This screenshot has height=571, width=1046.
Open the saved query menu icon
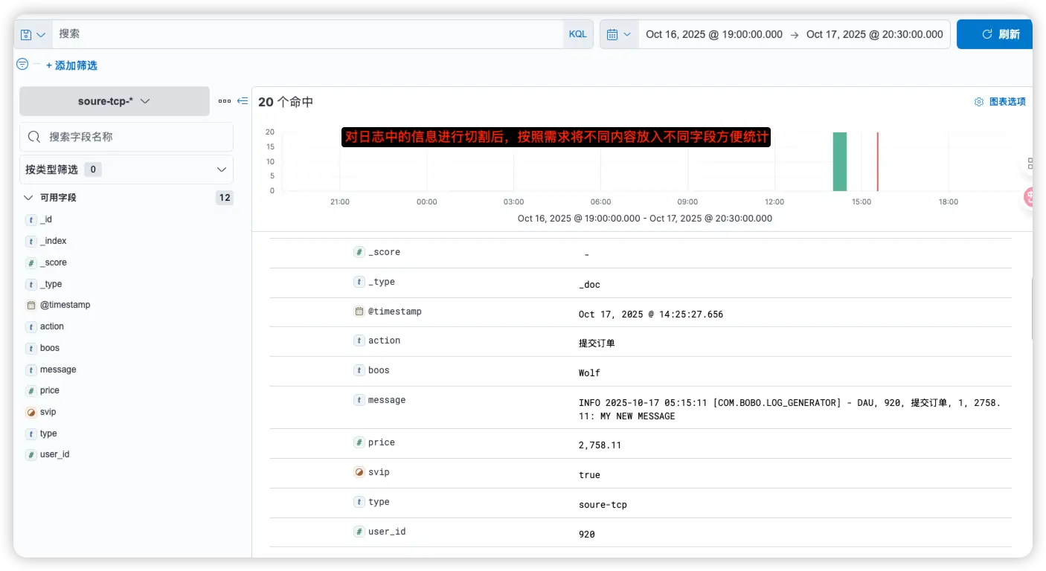31,34
